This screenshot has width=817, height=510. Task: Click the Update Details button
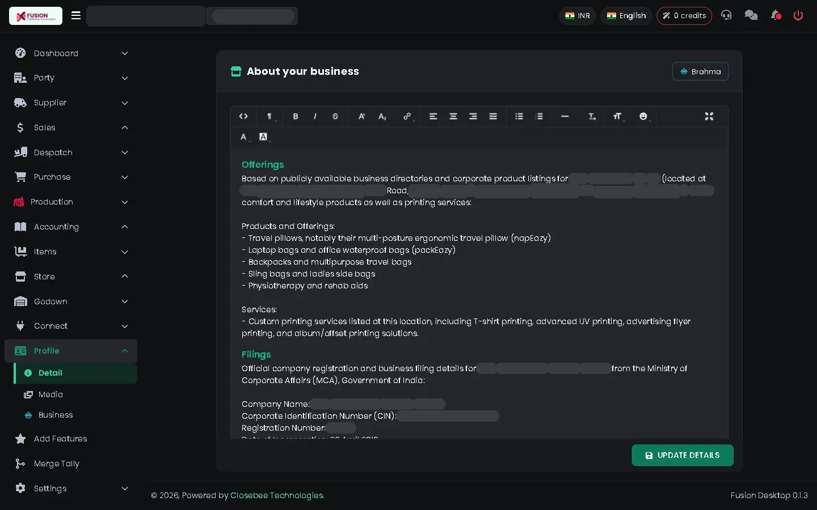click(683, 455)
